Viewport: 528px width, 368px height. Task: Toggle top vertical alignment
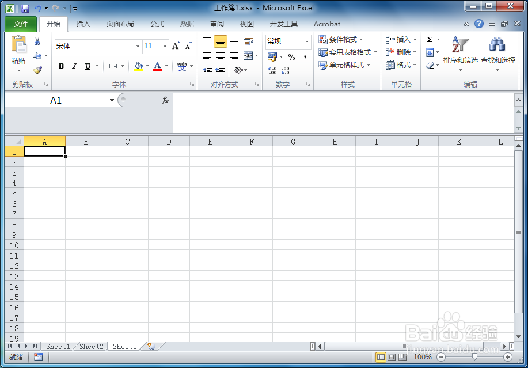point(207,41)
